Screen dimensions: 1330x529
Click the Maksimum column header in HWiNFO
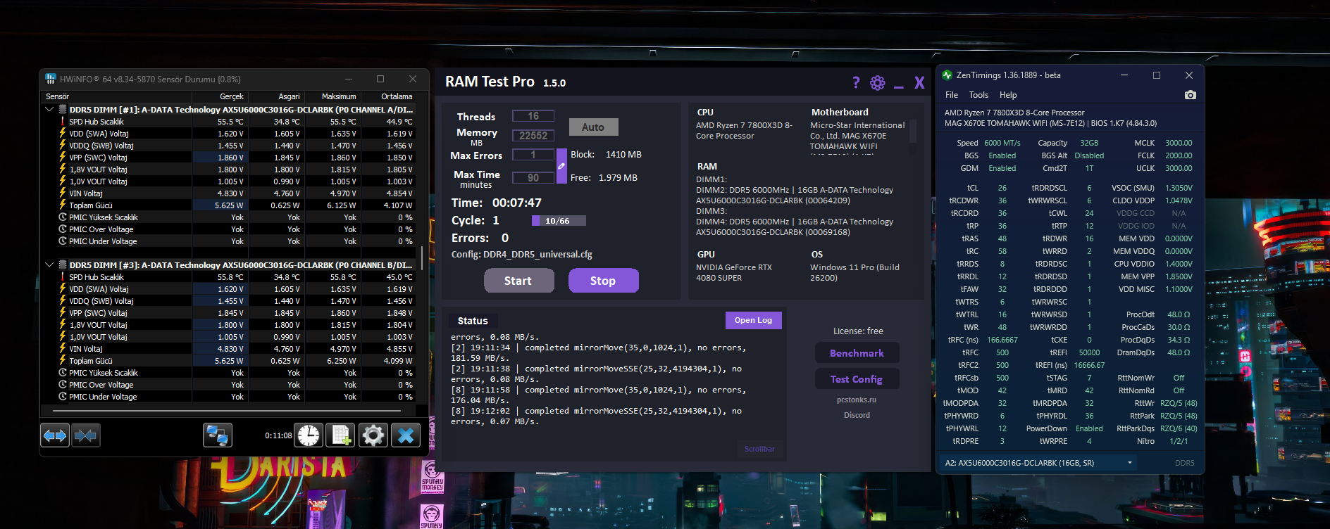pos(332,96)
